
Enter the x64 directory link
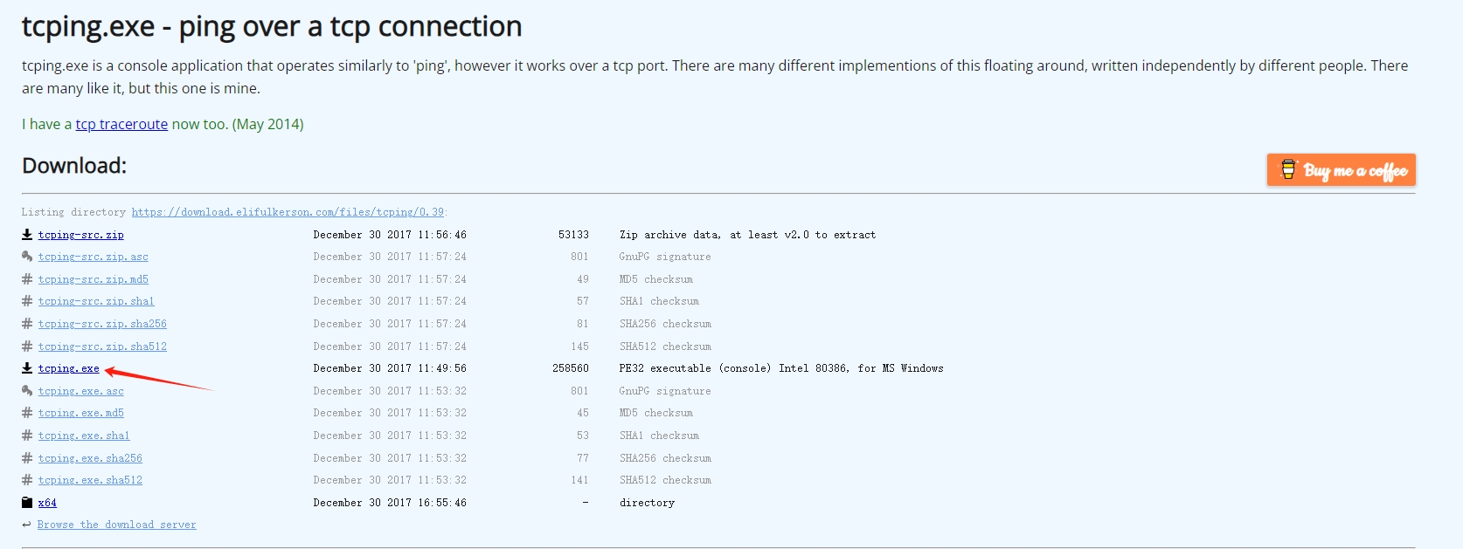[x=47, y=503]
